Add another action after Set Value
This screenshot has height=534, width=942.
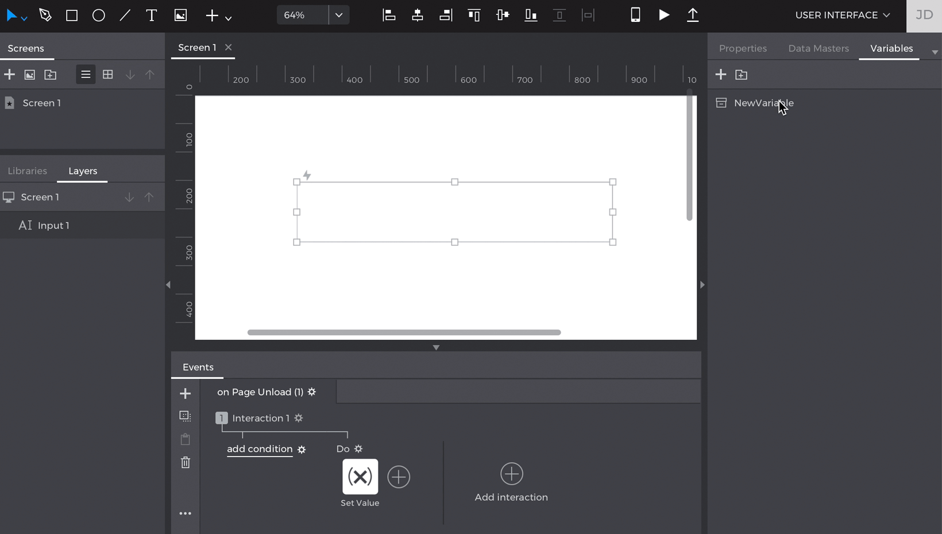click(399, 477)
